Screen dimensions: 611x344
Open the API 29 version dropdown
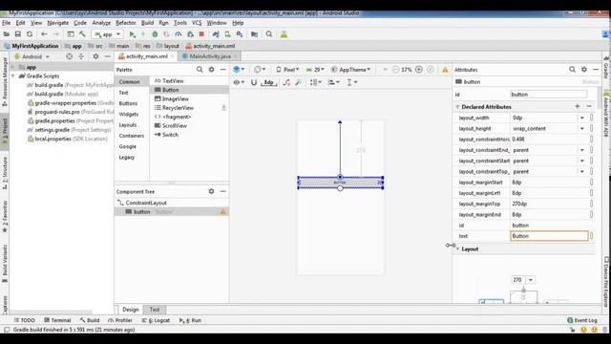(x=315, y=70)
